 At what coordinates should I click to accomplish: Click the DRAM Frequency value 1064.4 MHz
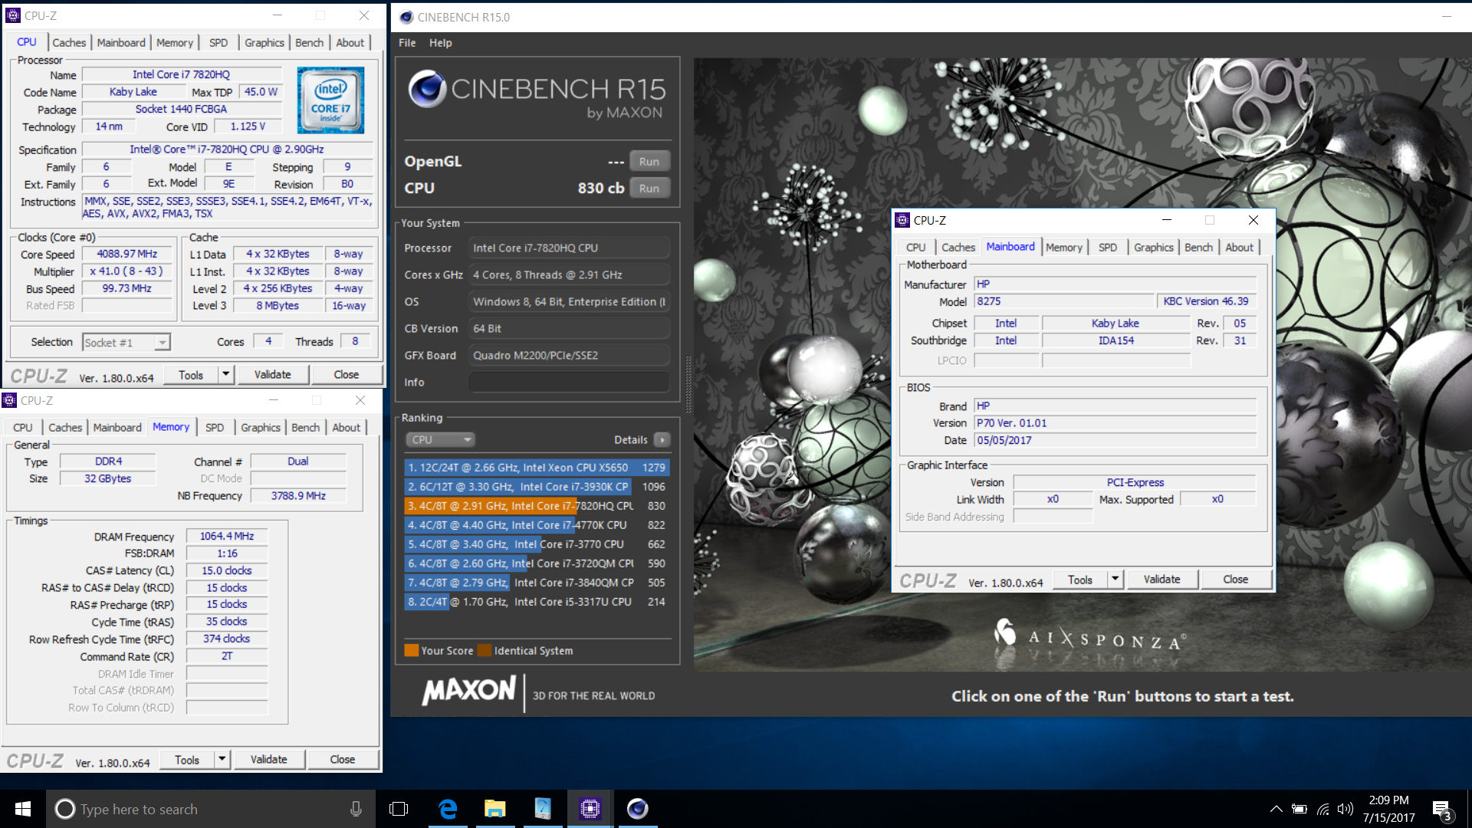(227, 537)
